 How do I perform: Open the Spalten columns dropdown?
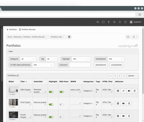click(132, 76)
